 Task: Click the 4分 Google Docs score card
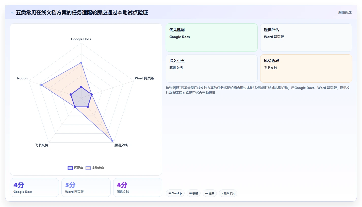[x=34, y=187]
